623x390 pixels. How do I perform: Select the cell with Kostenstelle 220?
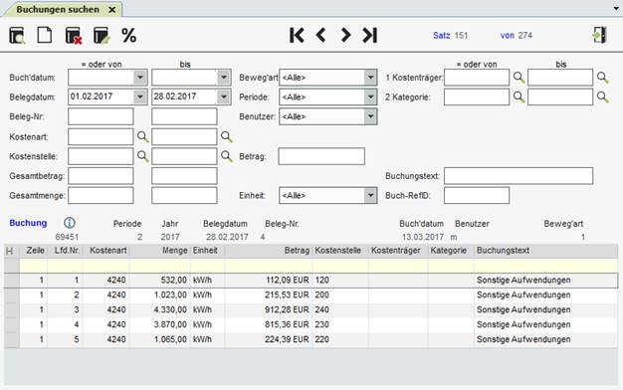tap(340, 339)
